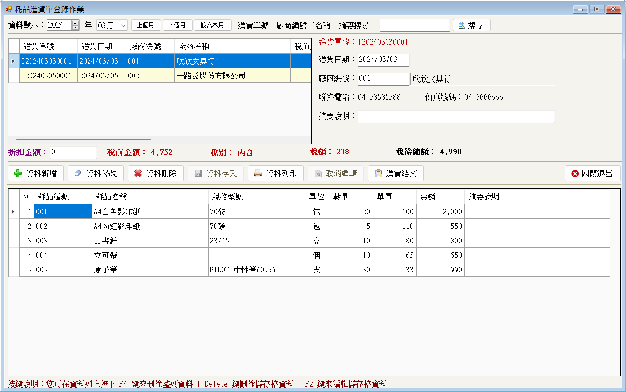Image resolution: width=626 pixels, height=392 pixels.
Task: Select the A4白色影印紙 item cell
Action: click(x=150, y=211)
